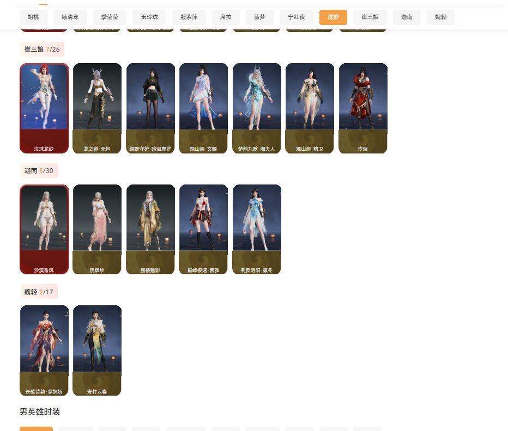Switch to the 玉玲珑 tab
The width and height of the screenshot is (508, 431).
click(149, 17)
